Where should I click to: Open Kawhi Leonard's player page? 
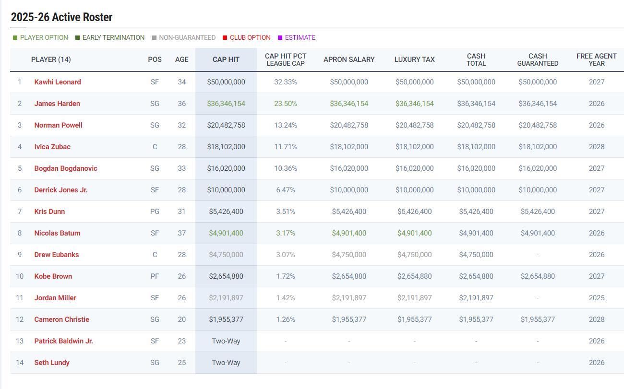[58, 82]
